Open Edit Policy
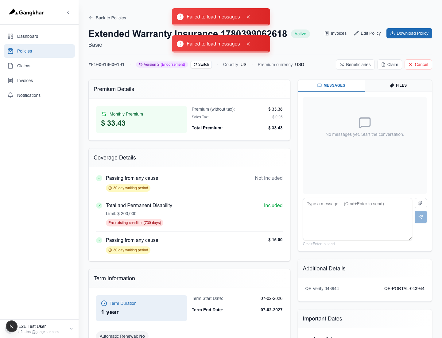Image resolution: width=442 pixels, height=338 pixels. [367, 33]
